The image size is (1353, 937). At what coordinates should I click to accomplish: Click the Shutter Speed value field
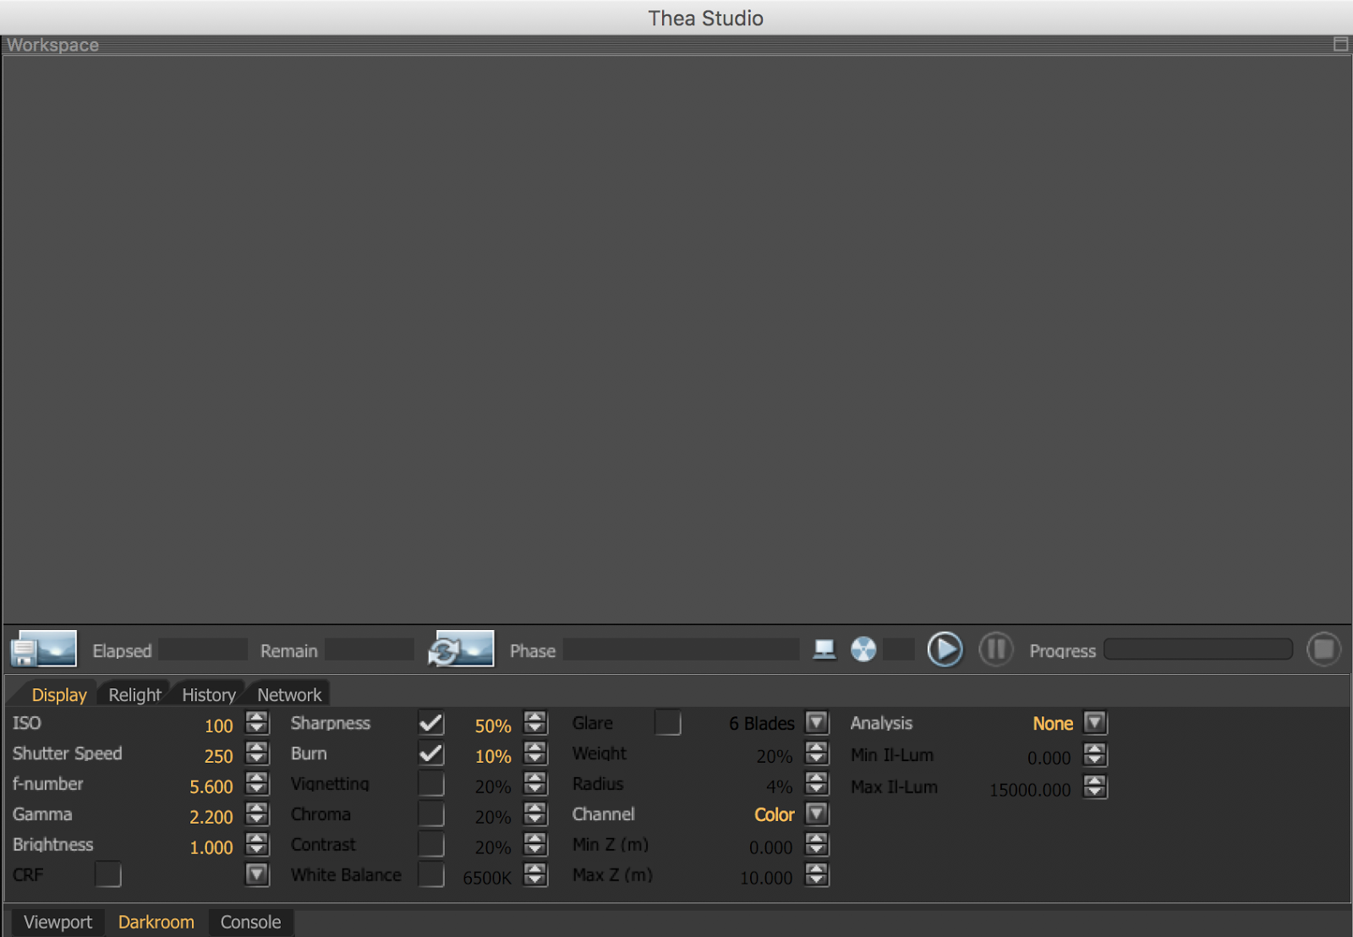click(217, 756)
